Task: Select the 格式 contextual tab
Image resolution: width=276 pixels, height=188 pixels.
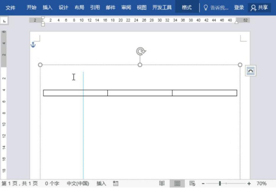Action: coord(187,7)
